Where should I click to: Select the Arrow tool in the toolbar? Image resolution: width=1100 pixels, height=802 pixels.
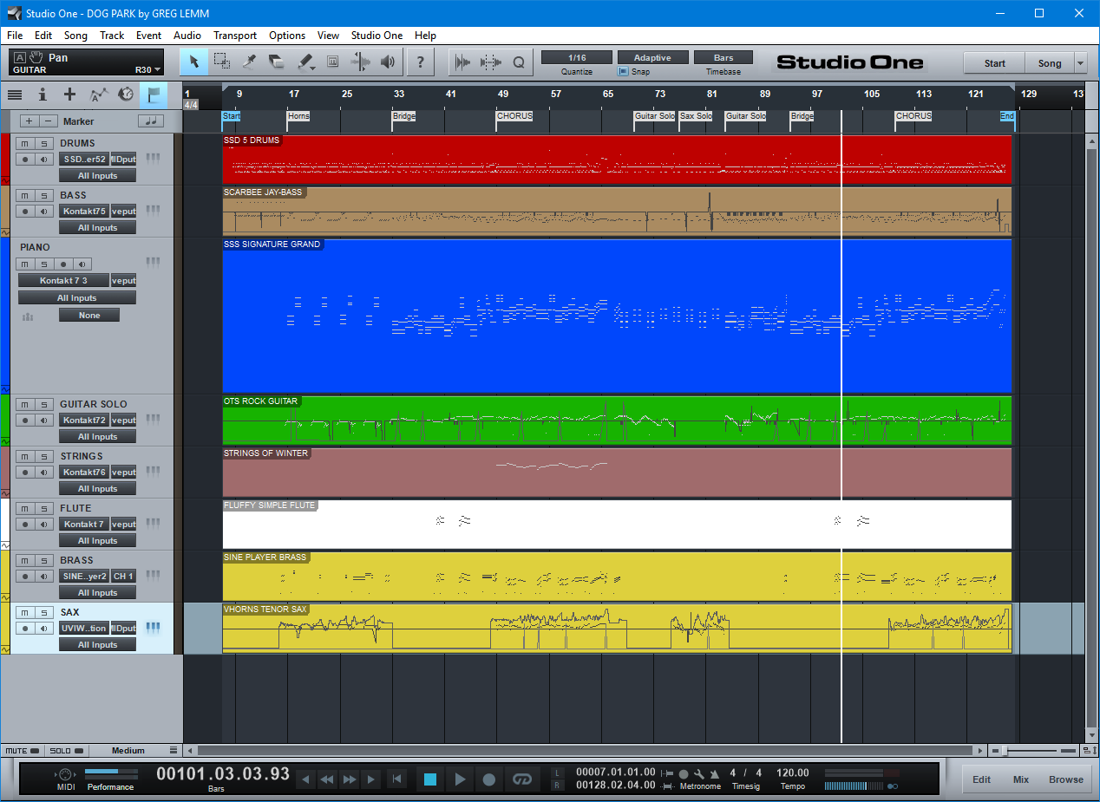point(194,62)
